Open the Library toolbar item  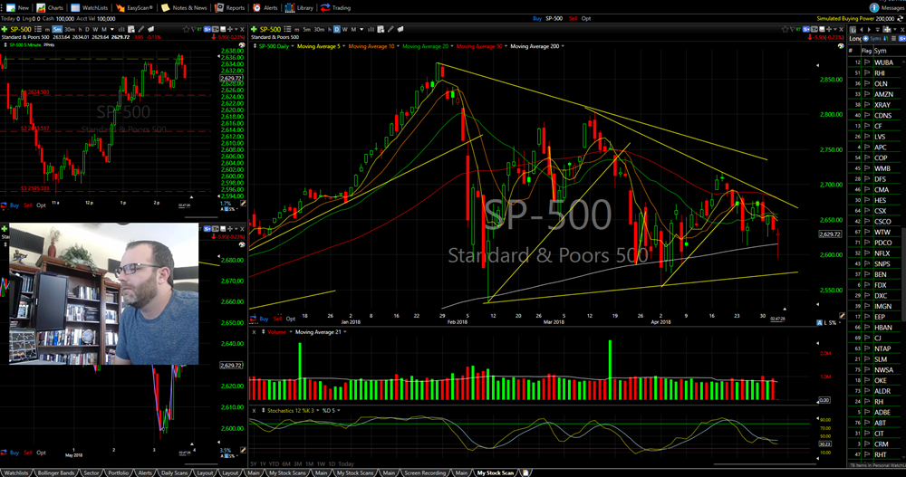[299, 7]
